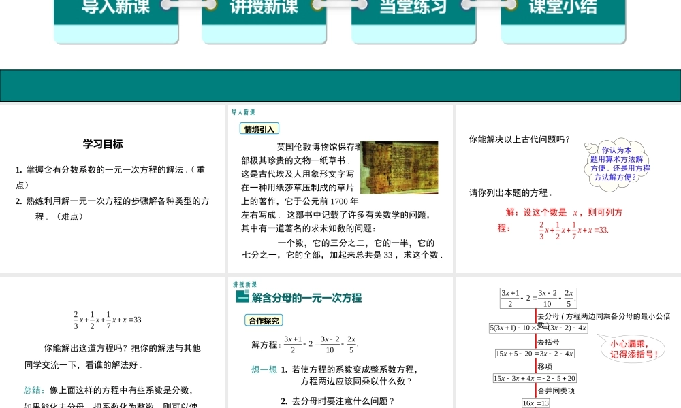The width and height of the screenshot is (681, 408).
Task: Click the boxed equation 16x = 13
Action: pos(535,403)
